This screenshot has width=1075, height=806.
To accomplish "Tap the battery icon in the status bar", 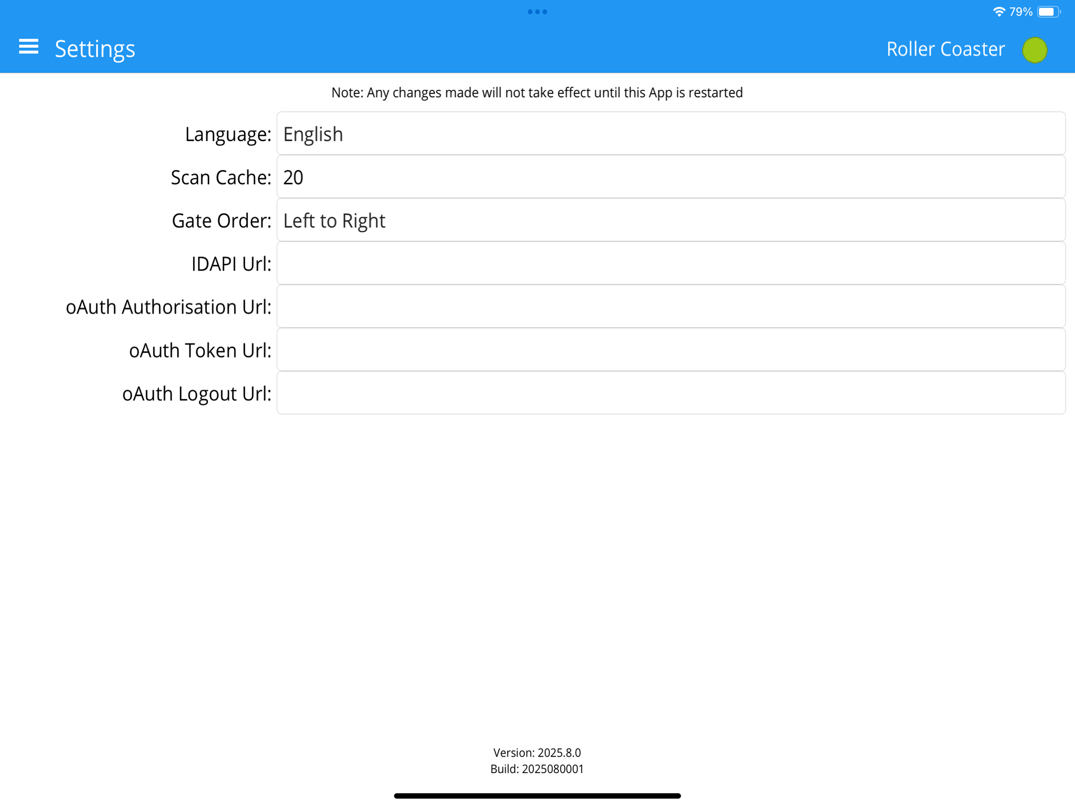I will click(1049, 12).
